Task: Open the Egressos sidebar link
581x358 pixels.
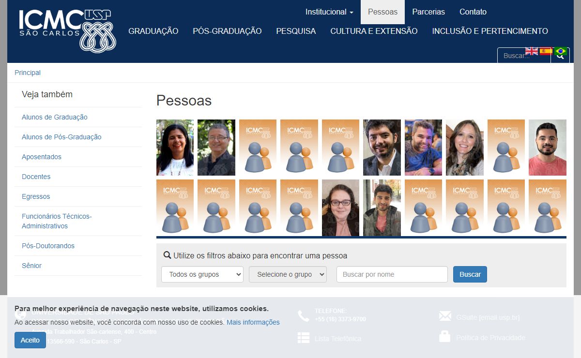Action: (36, 196)
